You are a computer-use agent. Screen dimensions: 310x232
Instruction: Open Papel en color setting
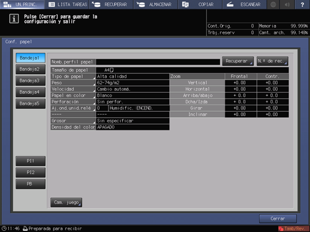[73, 96]
